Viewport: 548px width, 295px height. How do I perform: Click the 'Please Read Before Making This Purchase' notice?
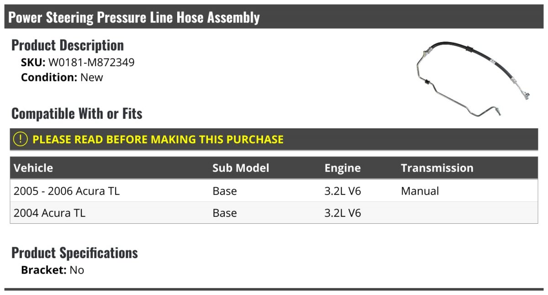[158, 139]
